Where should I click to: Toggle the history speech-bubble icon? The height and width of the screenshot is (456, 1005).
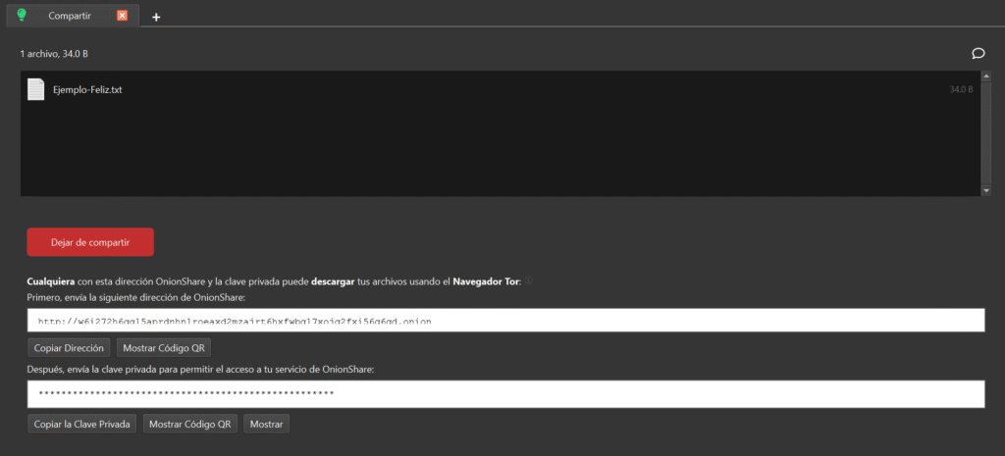[978, 53]
